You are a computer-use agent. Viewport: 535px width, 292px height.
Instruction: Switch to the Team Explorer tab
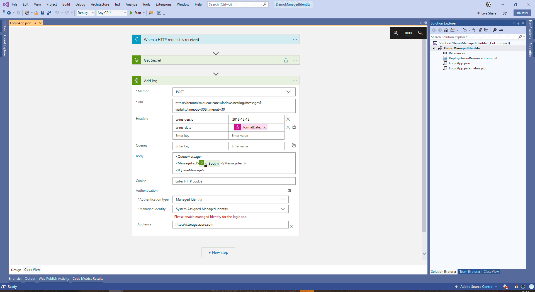pos(470,272)
